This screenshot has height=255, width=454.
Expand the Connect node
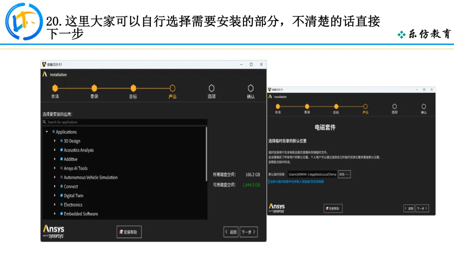55,186
